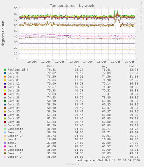Click the '10 Oct' date label
This screenshot has height=167, width=144.
pyautogui.click(x=32, y=62)
